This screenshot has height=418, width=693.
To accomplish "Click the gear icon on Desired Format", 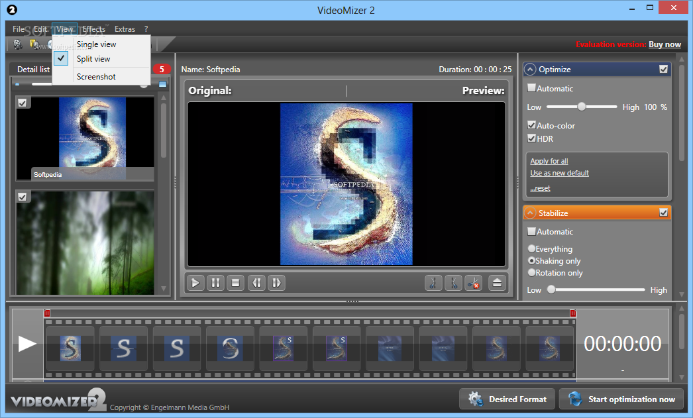I will [476, 399].
